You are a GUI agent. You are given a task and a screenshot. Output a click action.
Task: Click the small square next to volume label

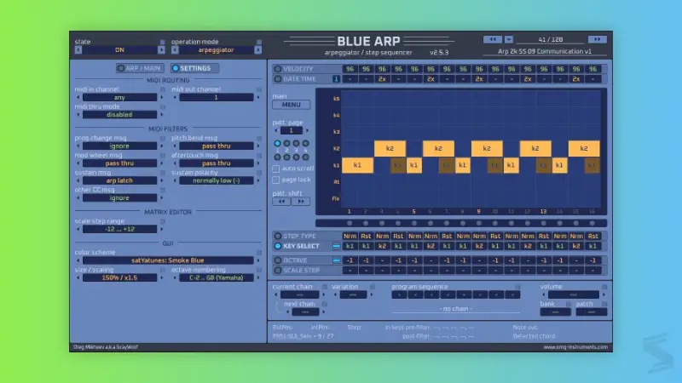click(x=604, y=287)
